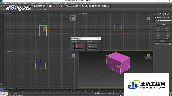This screenshot has width=172, height=96.
Task: Select the Lights category icon
Action: coord(160,18)
